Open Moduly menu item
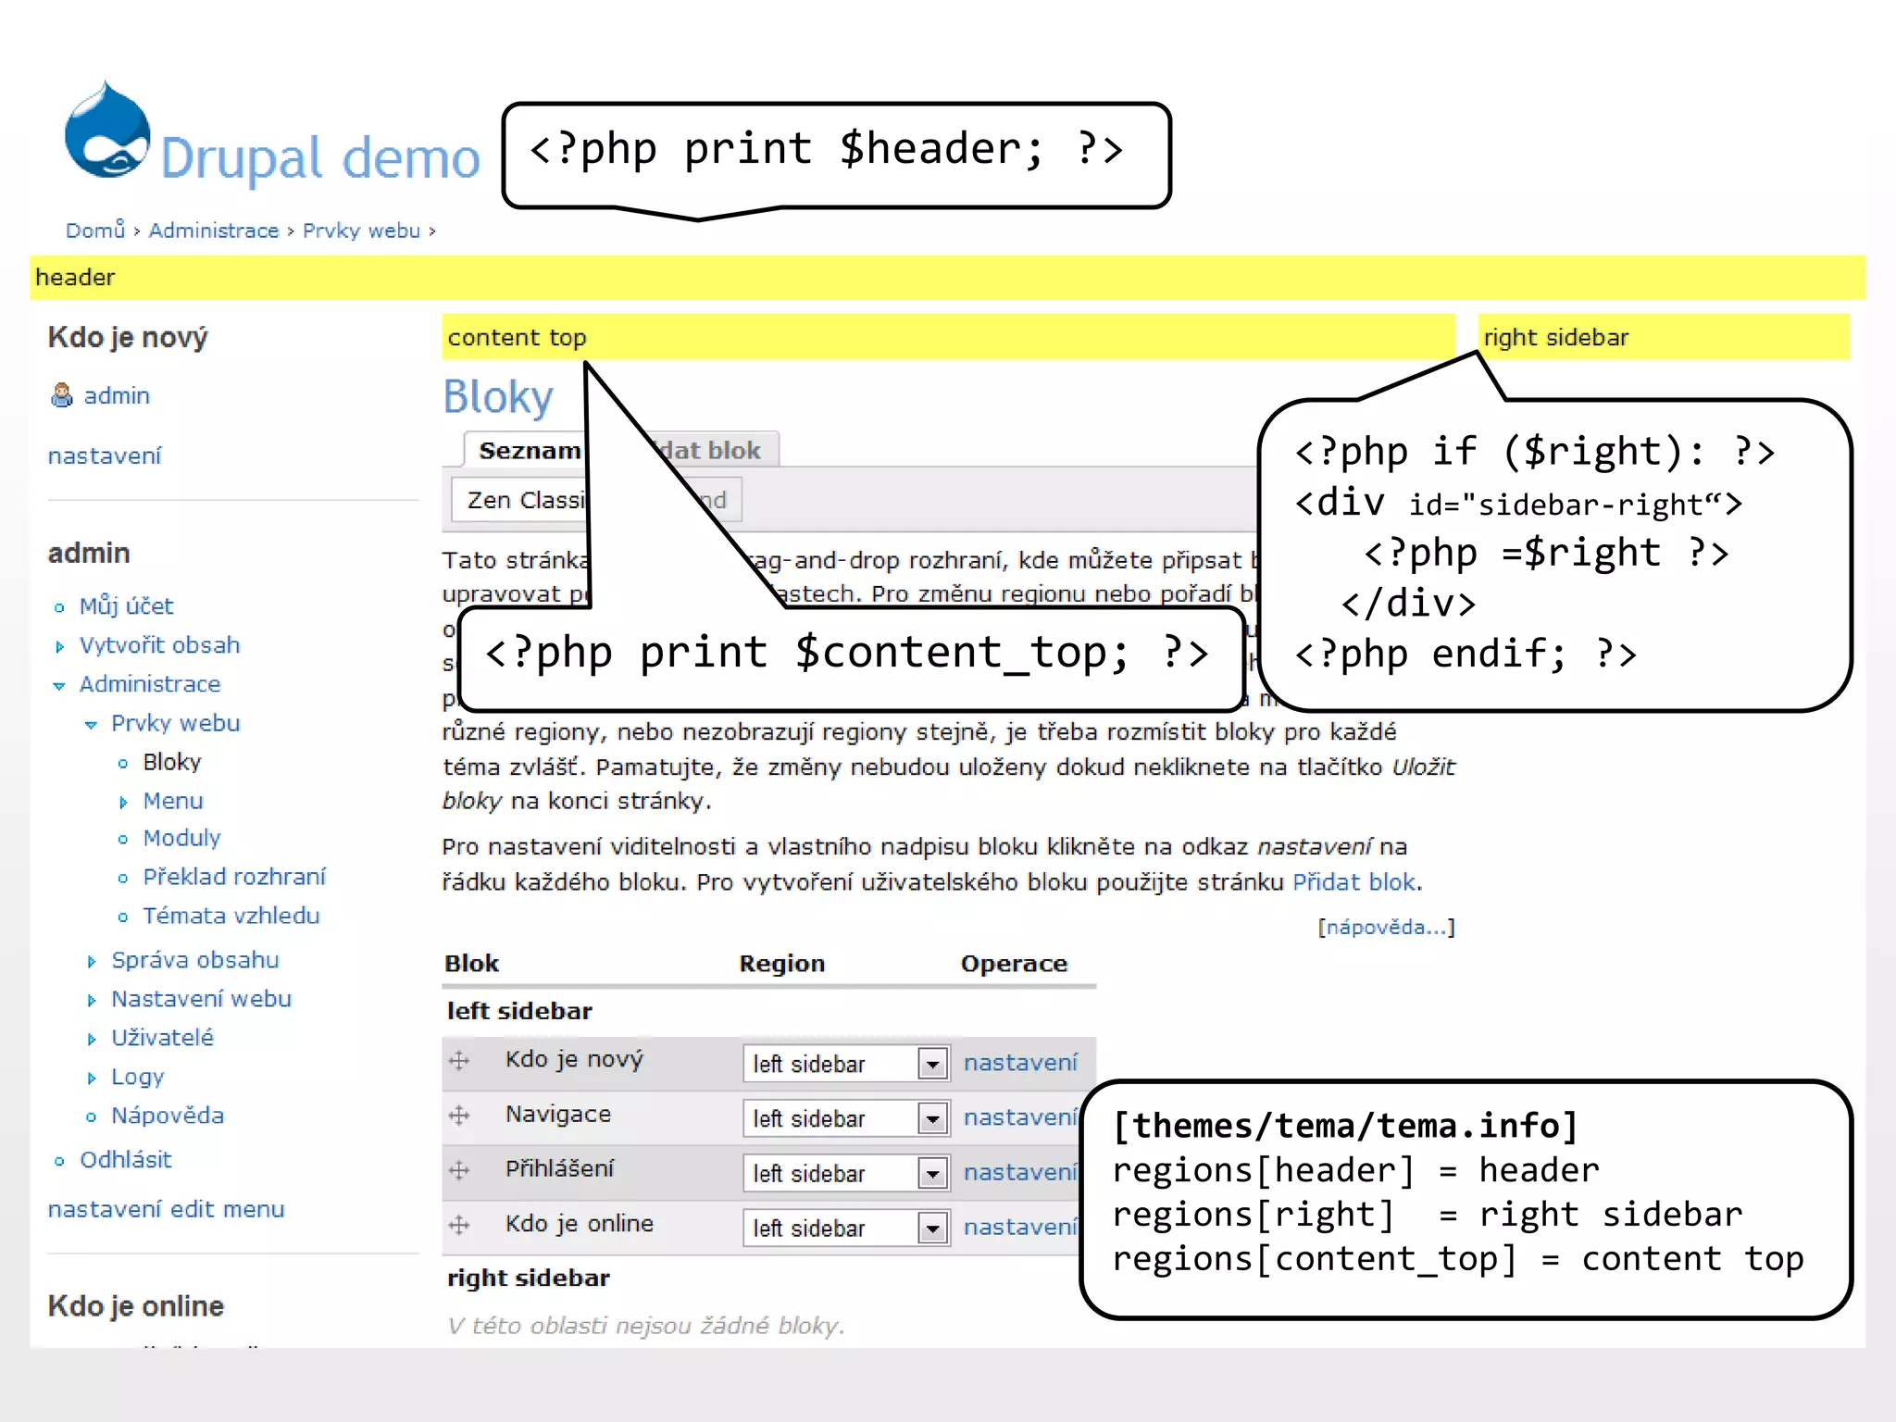This screenshot has width=1896, height=1422. [x=181, y=838]
